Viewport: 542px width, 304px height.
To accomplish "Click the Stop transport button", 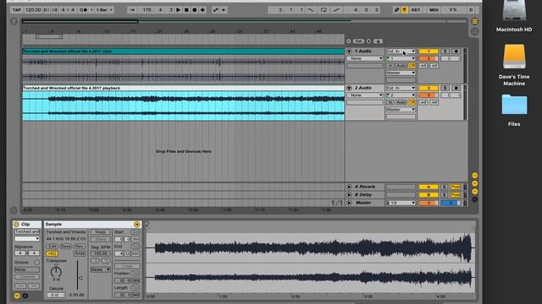I will (186, 10).
